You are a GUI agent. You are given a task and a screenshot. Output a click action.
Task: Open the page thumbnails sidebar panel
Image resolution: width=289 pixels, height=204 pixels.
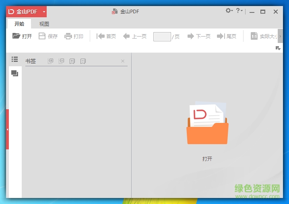tap(15, 73)
